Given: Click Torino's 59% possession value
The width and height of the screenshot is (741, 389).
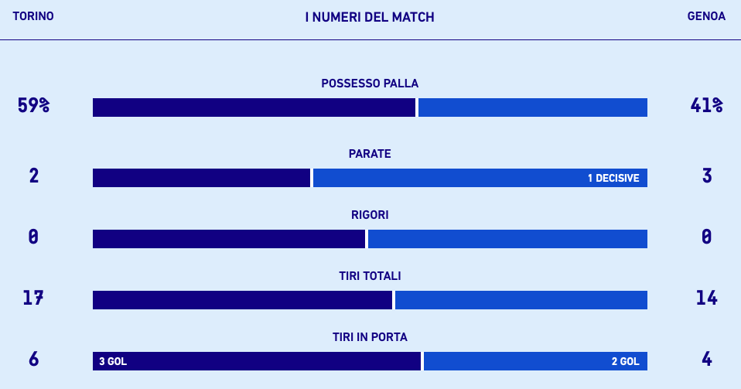Looking at the screenshot, I should [x=33, y=106].
